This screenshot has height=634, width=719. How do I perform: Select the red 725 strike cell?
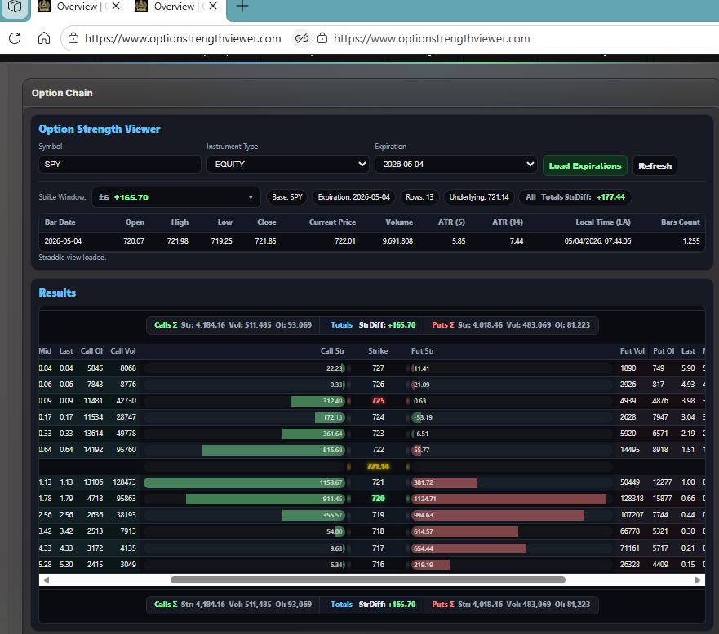pos(379,401)
